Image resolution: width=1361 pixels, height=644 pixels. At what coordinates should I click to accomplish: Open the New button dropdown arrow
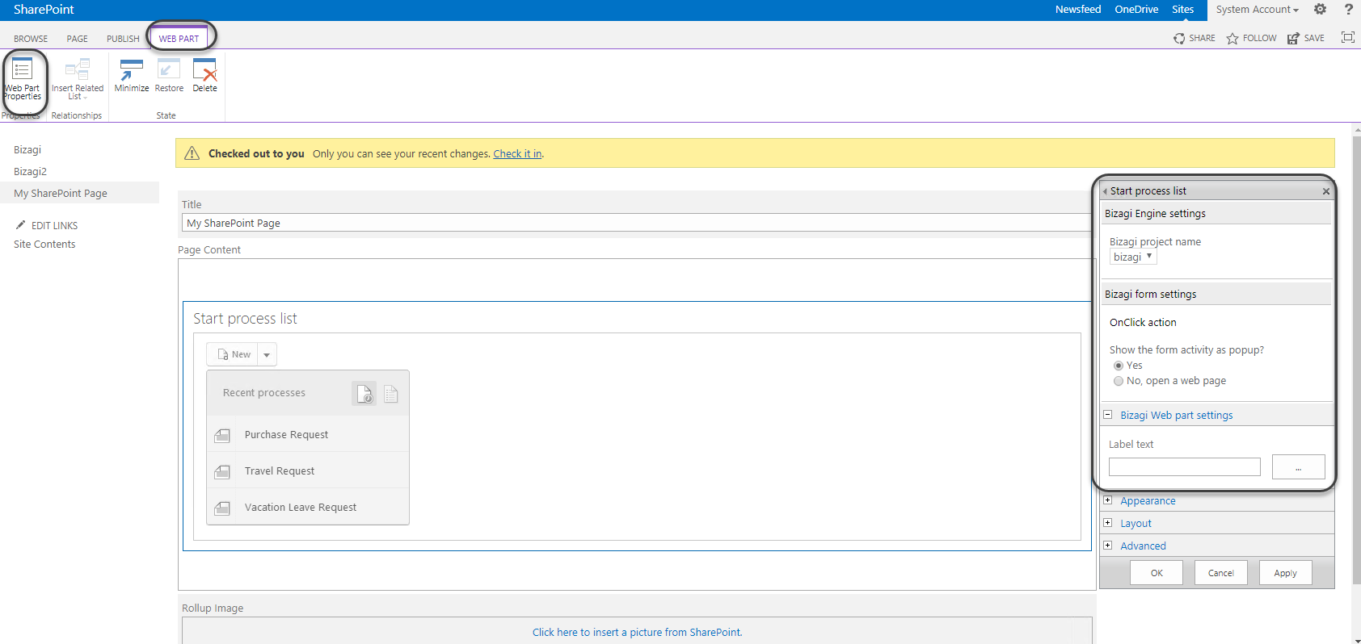[x=267, y=354]
